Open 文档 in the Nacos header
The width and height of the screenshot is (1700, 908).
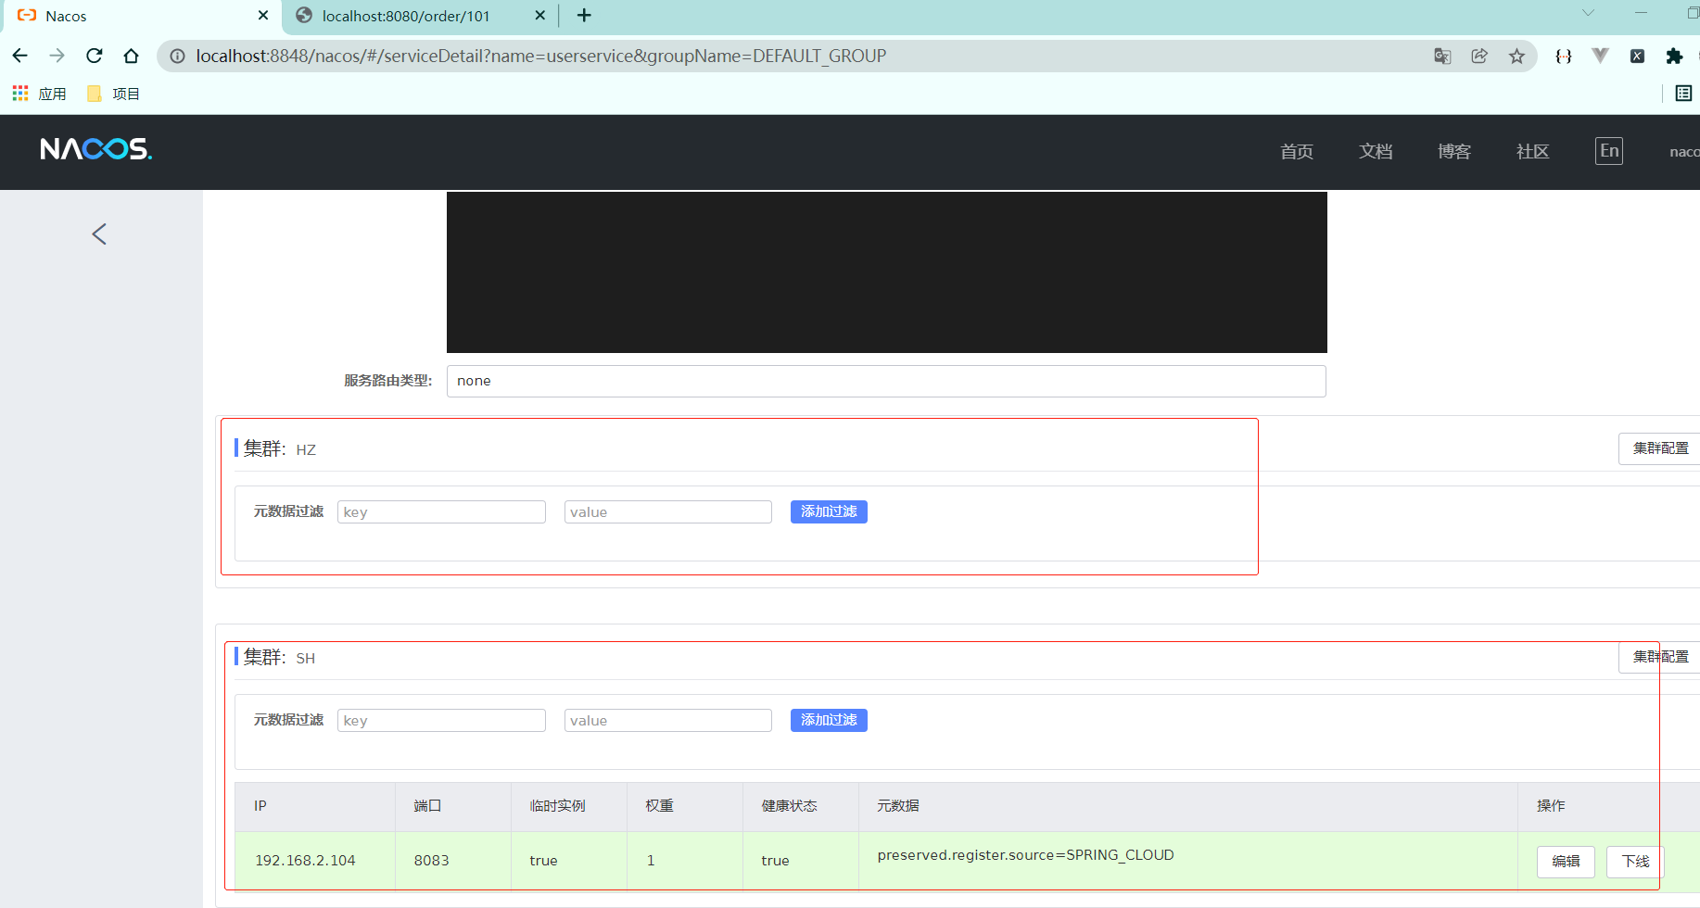[1376, 151]
